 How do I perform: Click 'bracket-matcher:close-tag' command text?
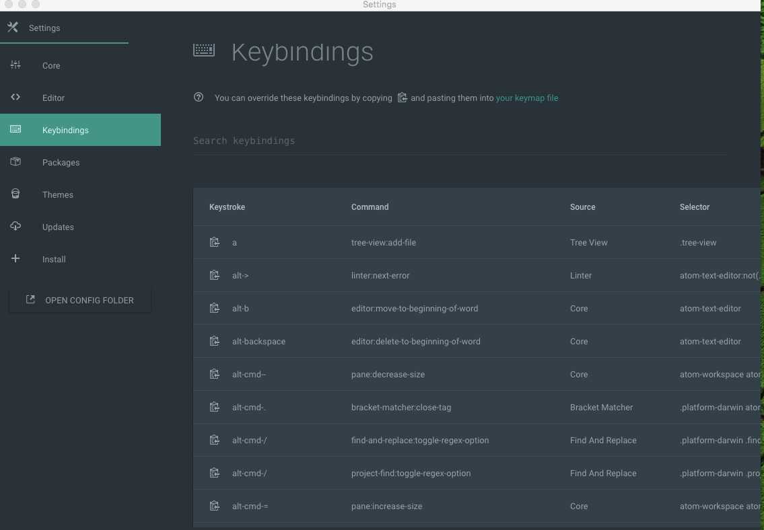coord(401,408)
